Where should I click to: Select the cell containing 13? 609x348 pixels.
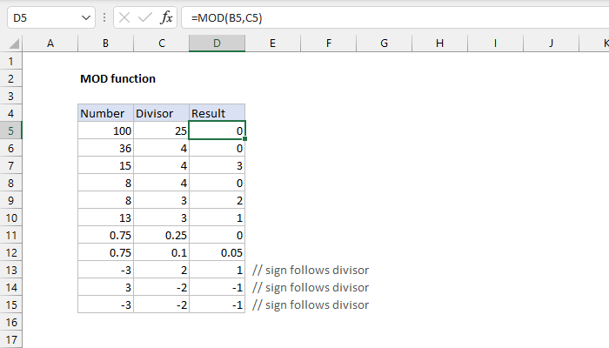coord(105,217)
